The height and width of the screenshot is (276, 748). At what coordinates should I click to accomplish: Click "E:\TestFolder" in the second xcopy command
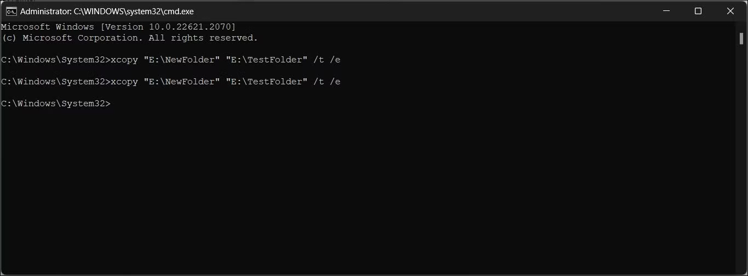tap(266, 82)
